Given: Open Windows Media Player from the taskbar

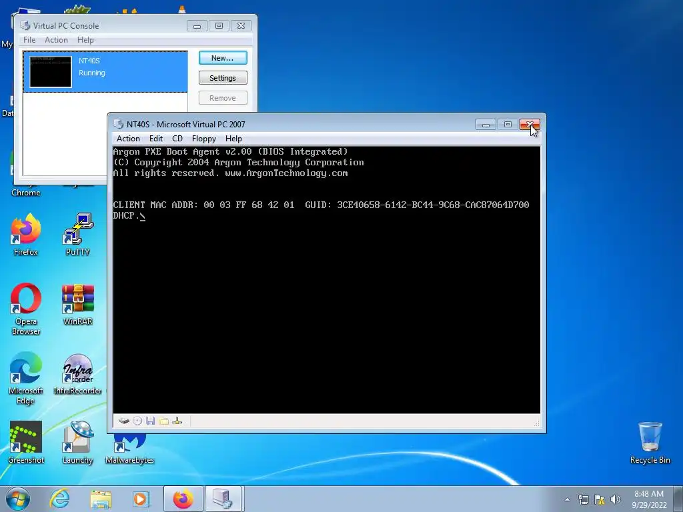Looking at the screenshot, I should click(141, 499).
